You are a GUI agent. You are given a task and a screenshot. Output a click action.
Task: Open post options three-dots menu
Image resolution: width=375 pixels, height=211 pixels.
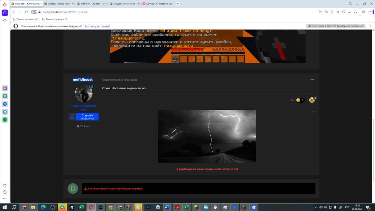pyautogui.click(x=312, y=79)
